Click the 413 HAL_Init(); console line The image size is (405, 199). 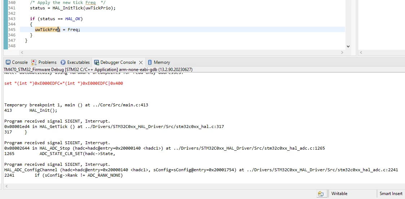31,110
